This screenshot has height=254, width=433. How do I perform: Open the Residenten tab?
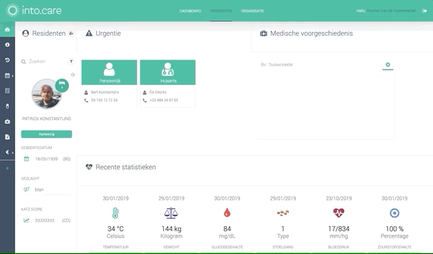(221, 11)
